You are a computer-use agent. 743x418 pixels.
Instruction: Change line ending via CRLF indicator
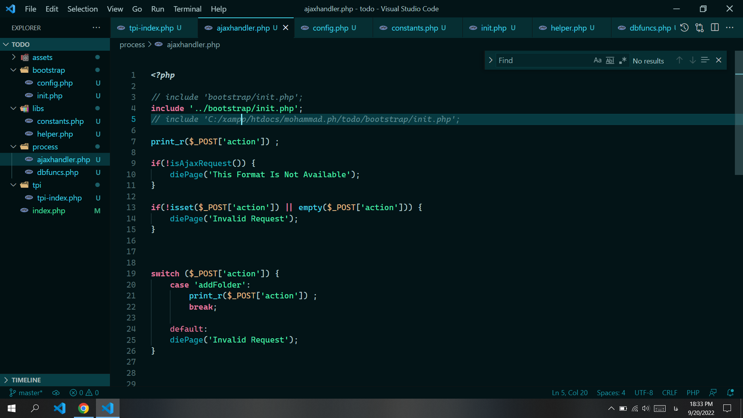click(669, 392)
